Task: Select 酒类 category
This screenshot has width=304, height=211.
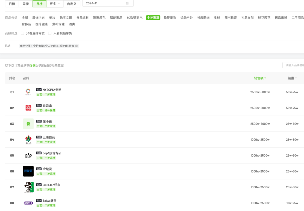Action: tap(72, 24)
